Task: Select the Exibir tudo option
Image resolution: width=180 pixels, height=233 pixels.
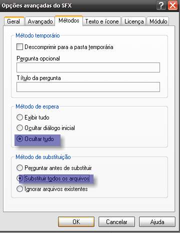Action: (x=19, y=117)
